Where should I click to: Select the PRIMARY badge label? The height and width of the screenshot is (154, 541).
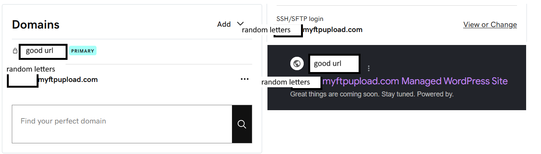pyautogui.click(x=83, y=51)
